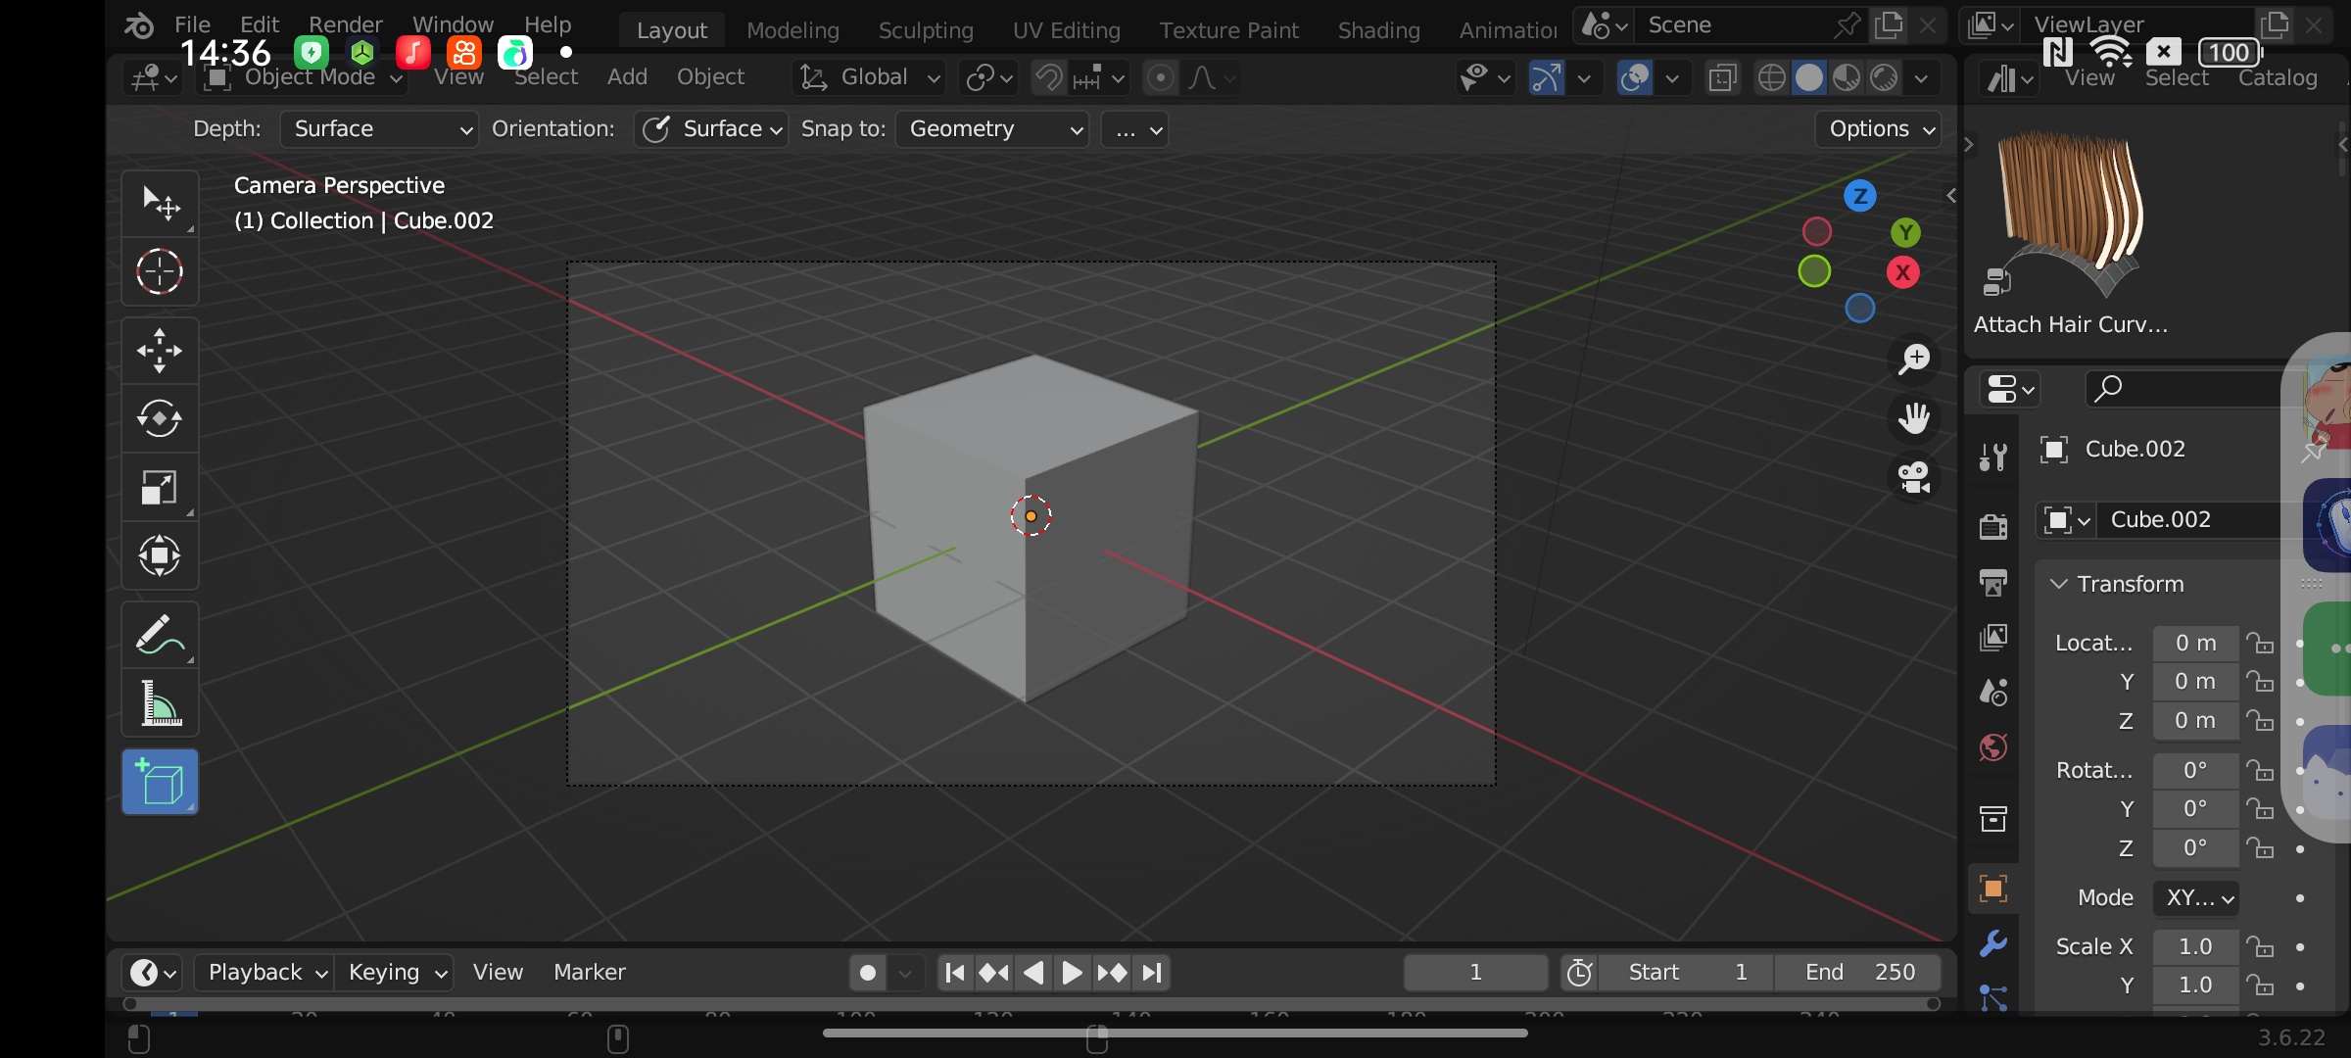Toggle snapping magnet in header
The width and height of the screenshot is (2351, 1058).
pos(1048,77)
